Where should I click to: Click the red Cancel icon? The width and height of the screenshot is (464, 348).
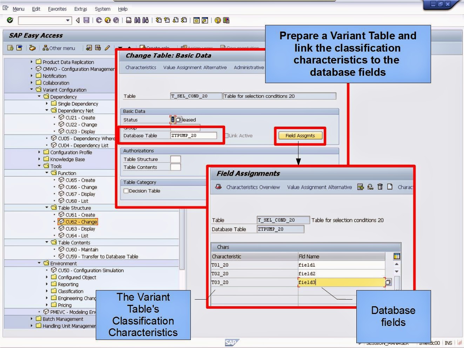coord(116,20)
